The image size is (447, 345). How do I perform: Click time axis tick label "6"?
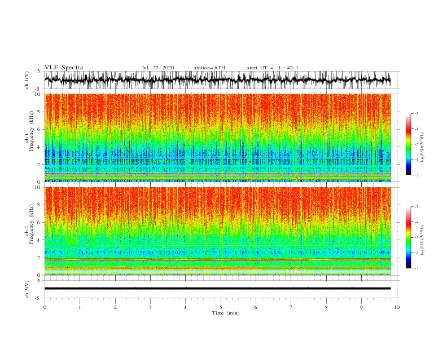click(256, 307)
